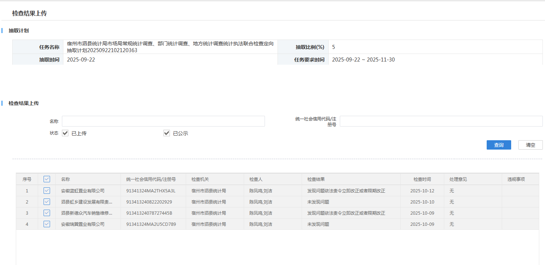The image size is (545, 265).
Task: Uncheck the row for 安徽瑞巽置业有限公司
Action: 47,224
